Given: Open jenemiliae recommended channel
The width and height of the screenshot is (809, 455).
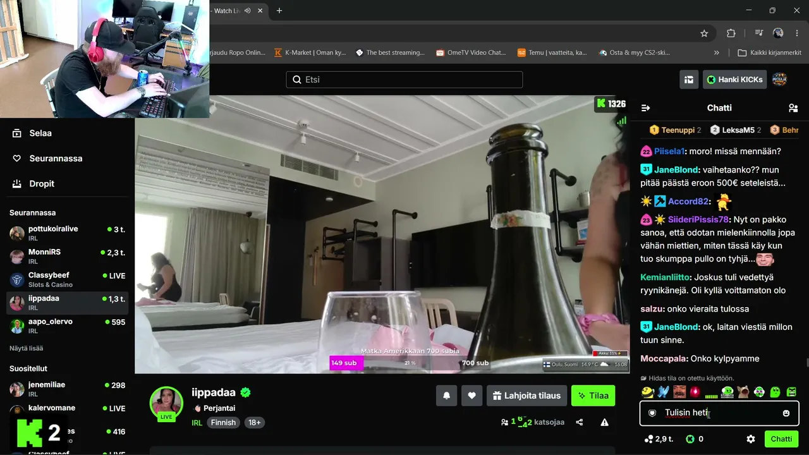Looking at the screenshot, I should click(x=67, y=389).
